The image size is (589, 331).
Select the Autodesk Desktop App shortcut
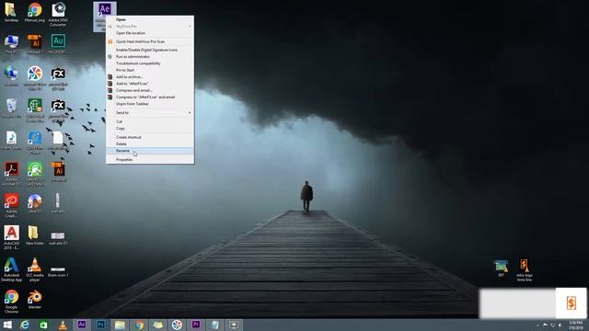11,269
